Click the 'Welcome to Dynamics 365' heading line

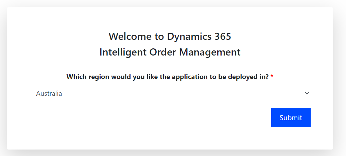170,36
